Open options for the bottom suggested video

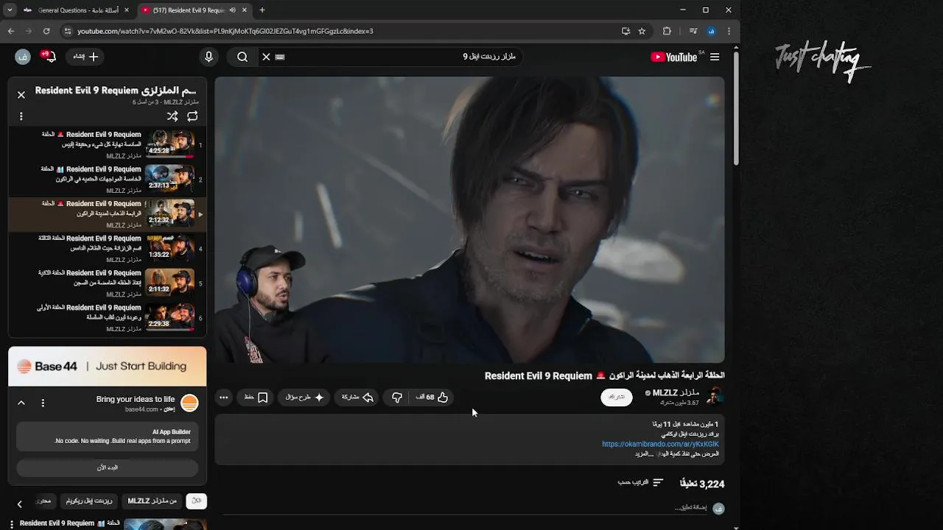[x=12, y=524]
